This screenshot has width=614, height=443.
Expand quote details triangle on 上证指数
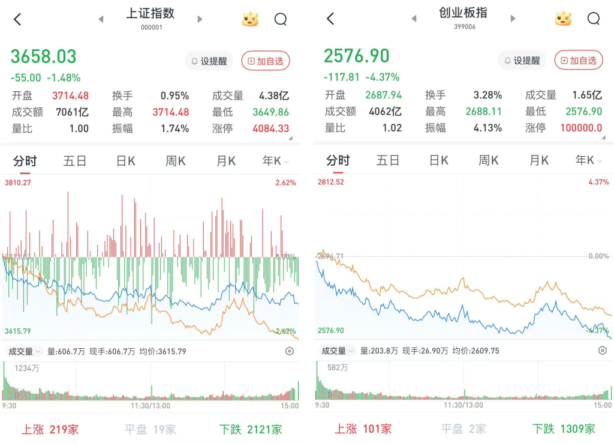291,139
